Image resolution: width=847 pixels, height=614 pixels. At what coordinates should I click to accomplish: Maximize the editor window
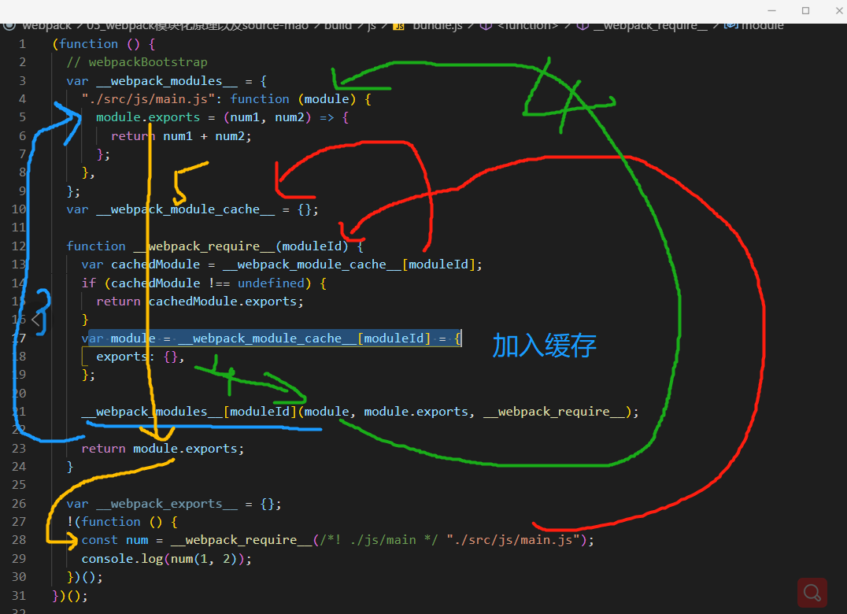805,10
